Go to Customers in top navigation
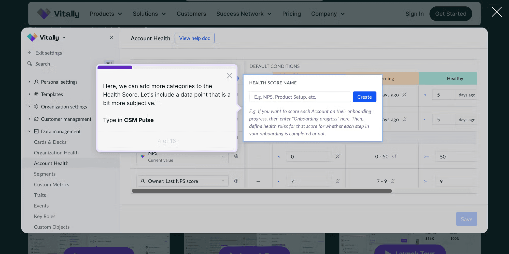509x254 pixels. coord(191,14)
